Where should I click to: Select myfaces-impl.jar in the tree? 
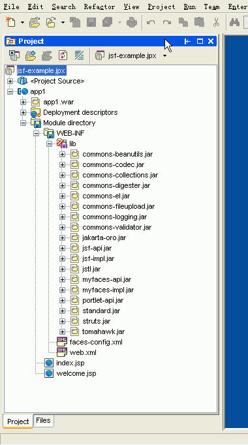(x=108, y=290)
